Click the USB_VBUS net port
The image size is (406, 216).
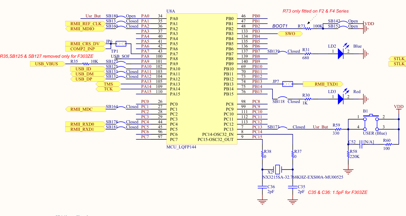(x=48, y=64)
